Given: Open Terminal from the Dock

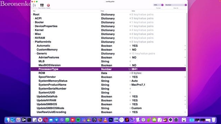Looking at the screenshot, I should (29, 120).
